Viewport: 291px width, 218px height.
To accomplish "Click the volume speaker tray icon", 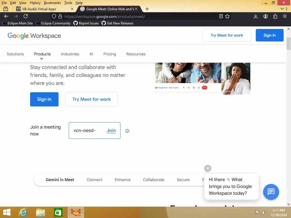I will [x=264, y=212].
